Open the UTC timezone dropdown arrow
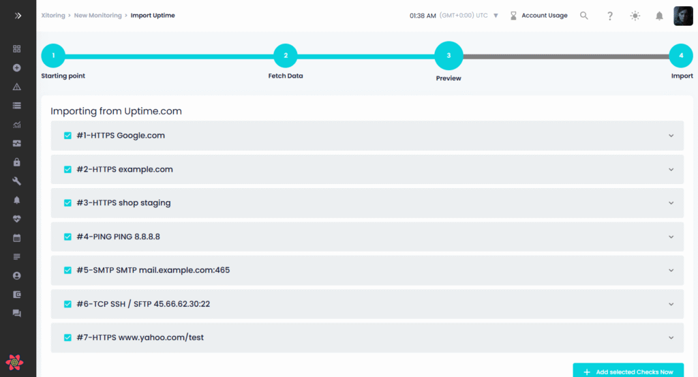The image size is (698, 377). [496, 16]
